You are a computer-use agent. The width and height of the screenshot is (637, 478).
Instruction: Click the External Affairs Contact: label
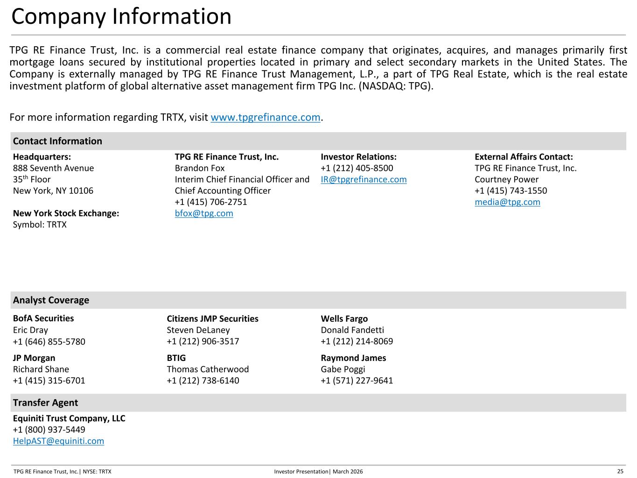[x=524, y=157]
